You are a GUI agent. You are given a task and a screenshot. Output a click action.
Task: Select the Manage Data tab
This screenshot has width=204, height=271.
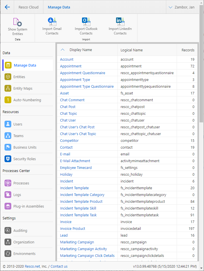pos(59,7)
